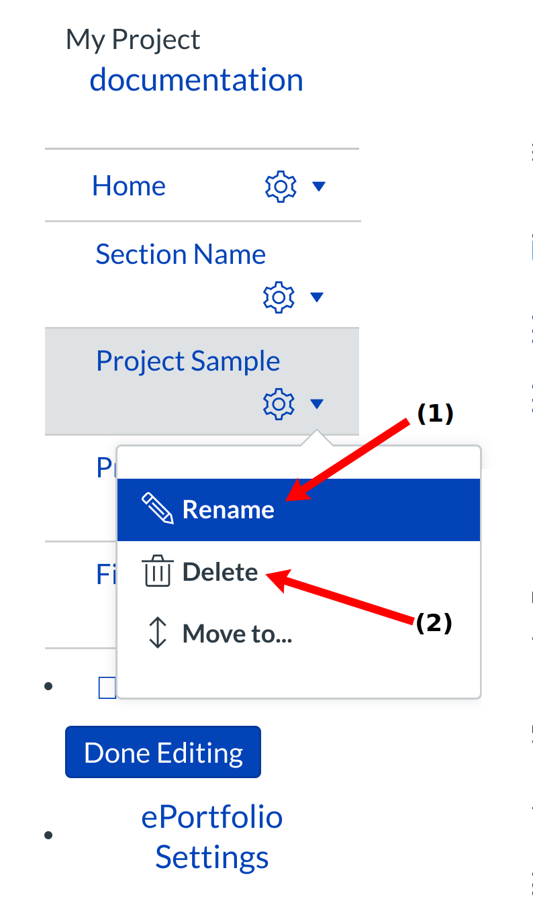Click the Section Name gear icon
This screenshot has height=899, width=533.
pyautogui.click(x=279, y=297)
